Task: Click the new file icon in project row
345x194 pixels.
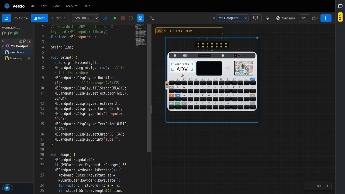Action: (x=25, y=41)
